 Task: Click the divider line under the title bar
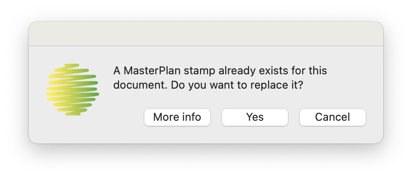pyautogui.click(x=206, y=46)
